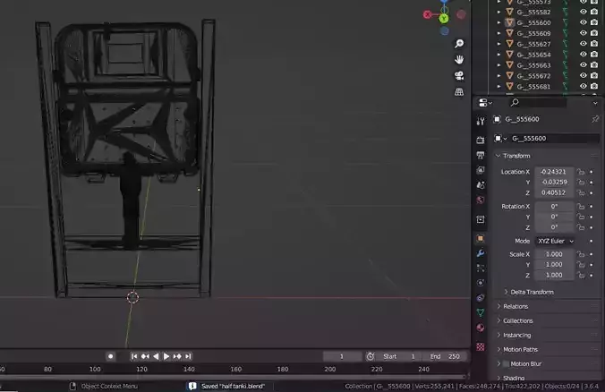Jump to the last frame

188,356
